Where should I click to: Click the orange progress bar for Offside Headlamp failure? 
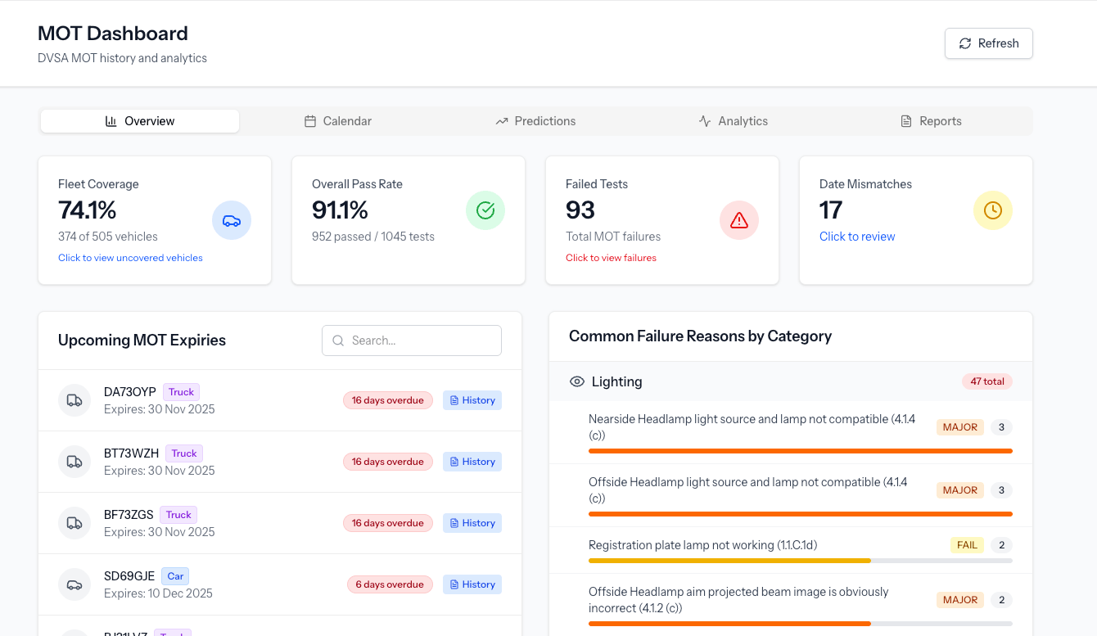(801, 514)
